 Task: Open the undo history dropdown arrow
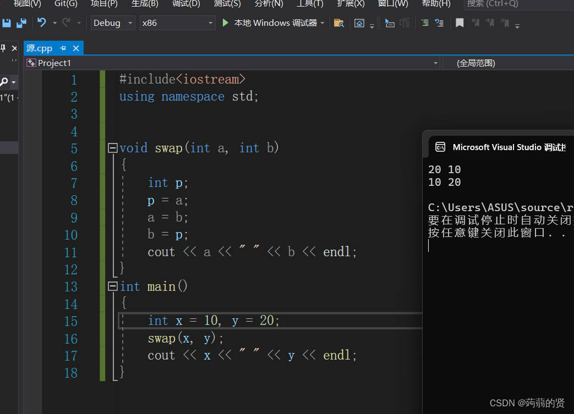tap(54, 23)
